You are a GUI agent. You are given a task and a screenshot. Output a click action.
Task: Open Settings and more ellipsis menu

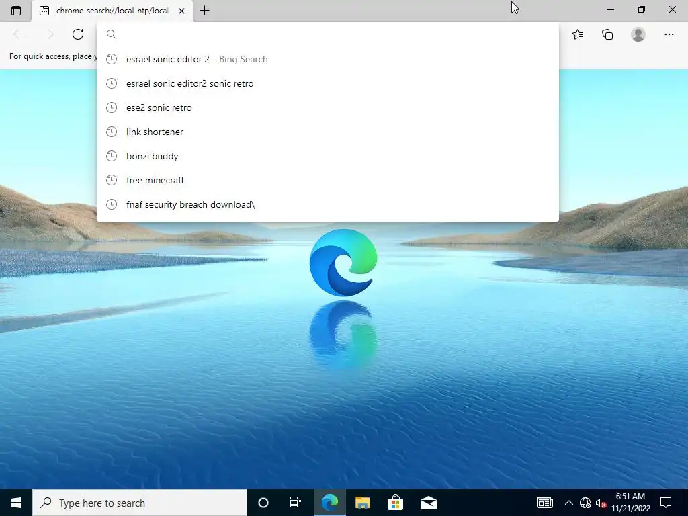[669, 34]
